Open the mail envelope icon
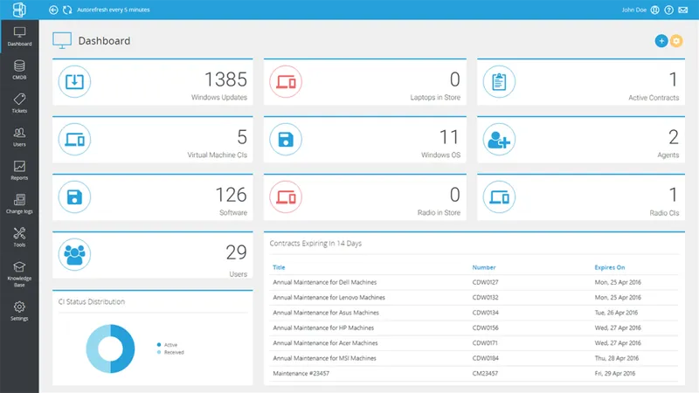This screenshot has width=699, height=393. [x=683, y=10]
